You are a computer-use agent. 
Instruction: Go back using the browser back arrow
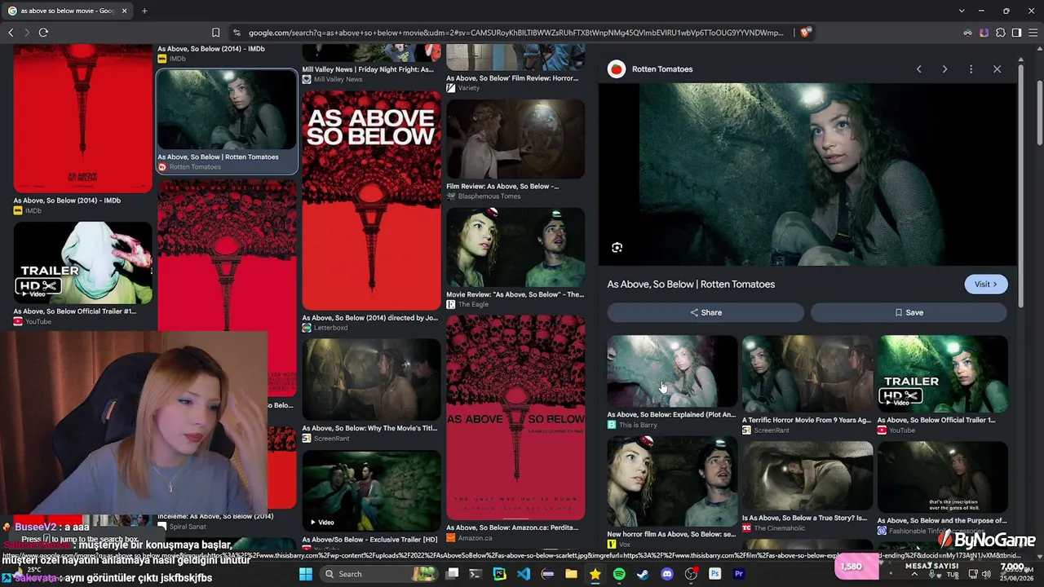pos(11,33)
